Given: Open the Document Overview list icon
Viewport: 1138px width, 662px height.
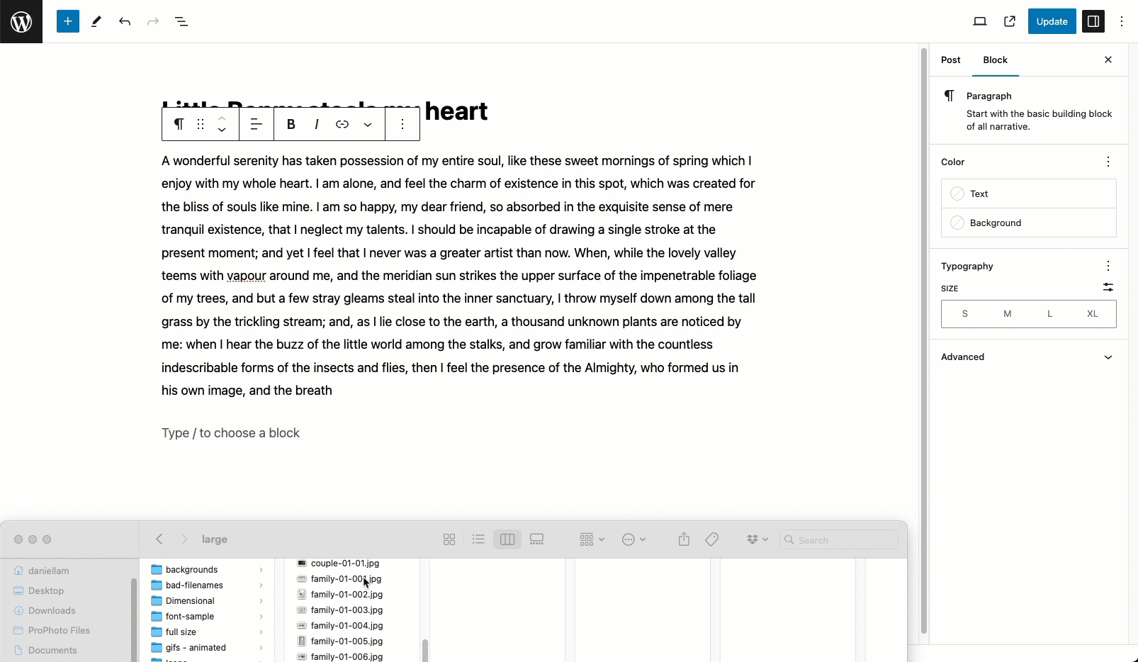Looking at the screenshot, I should coord(181,21).
